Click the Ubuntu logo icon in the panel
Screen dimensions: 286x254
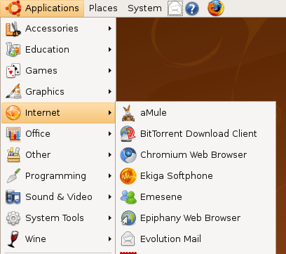13,8
